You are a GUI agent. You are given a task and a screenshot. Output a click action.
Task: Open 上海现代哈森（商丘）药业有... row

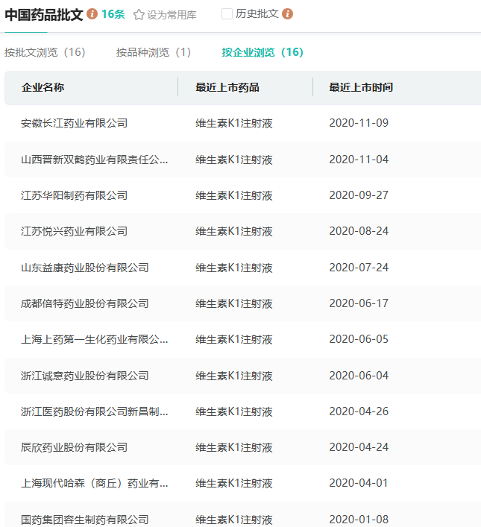pyautogui.click(x=242, y=484)
